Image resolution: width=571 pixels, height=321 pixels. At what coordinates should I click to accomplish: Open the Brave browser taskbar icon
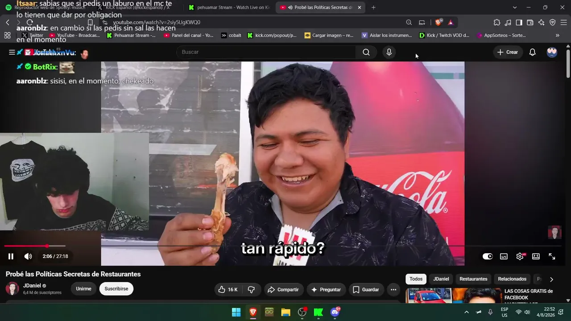pyautogui.click(x=252, y=312)
